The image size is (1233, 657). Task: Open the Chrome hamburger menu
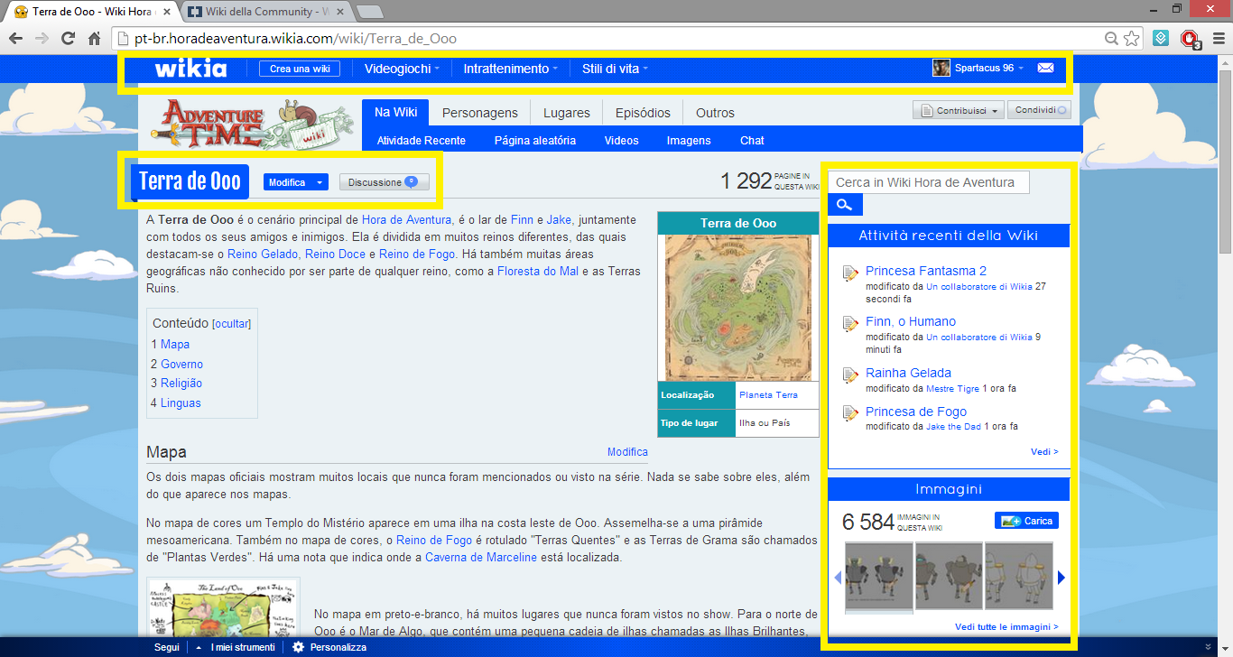coord(1218,39)
